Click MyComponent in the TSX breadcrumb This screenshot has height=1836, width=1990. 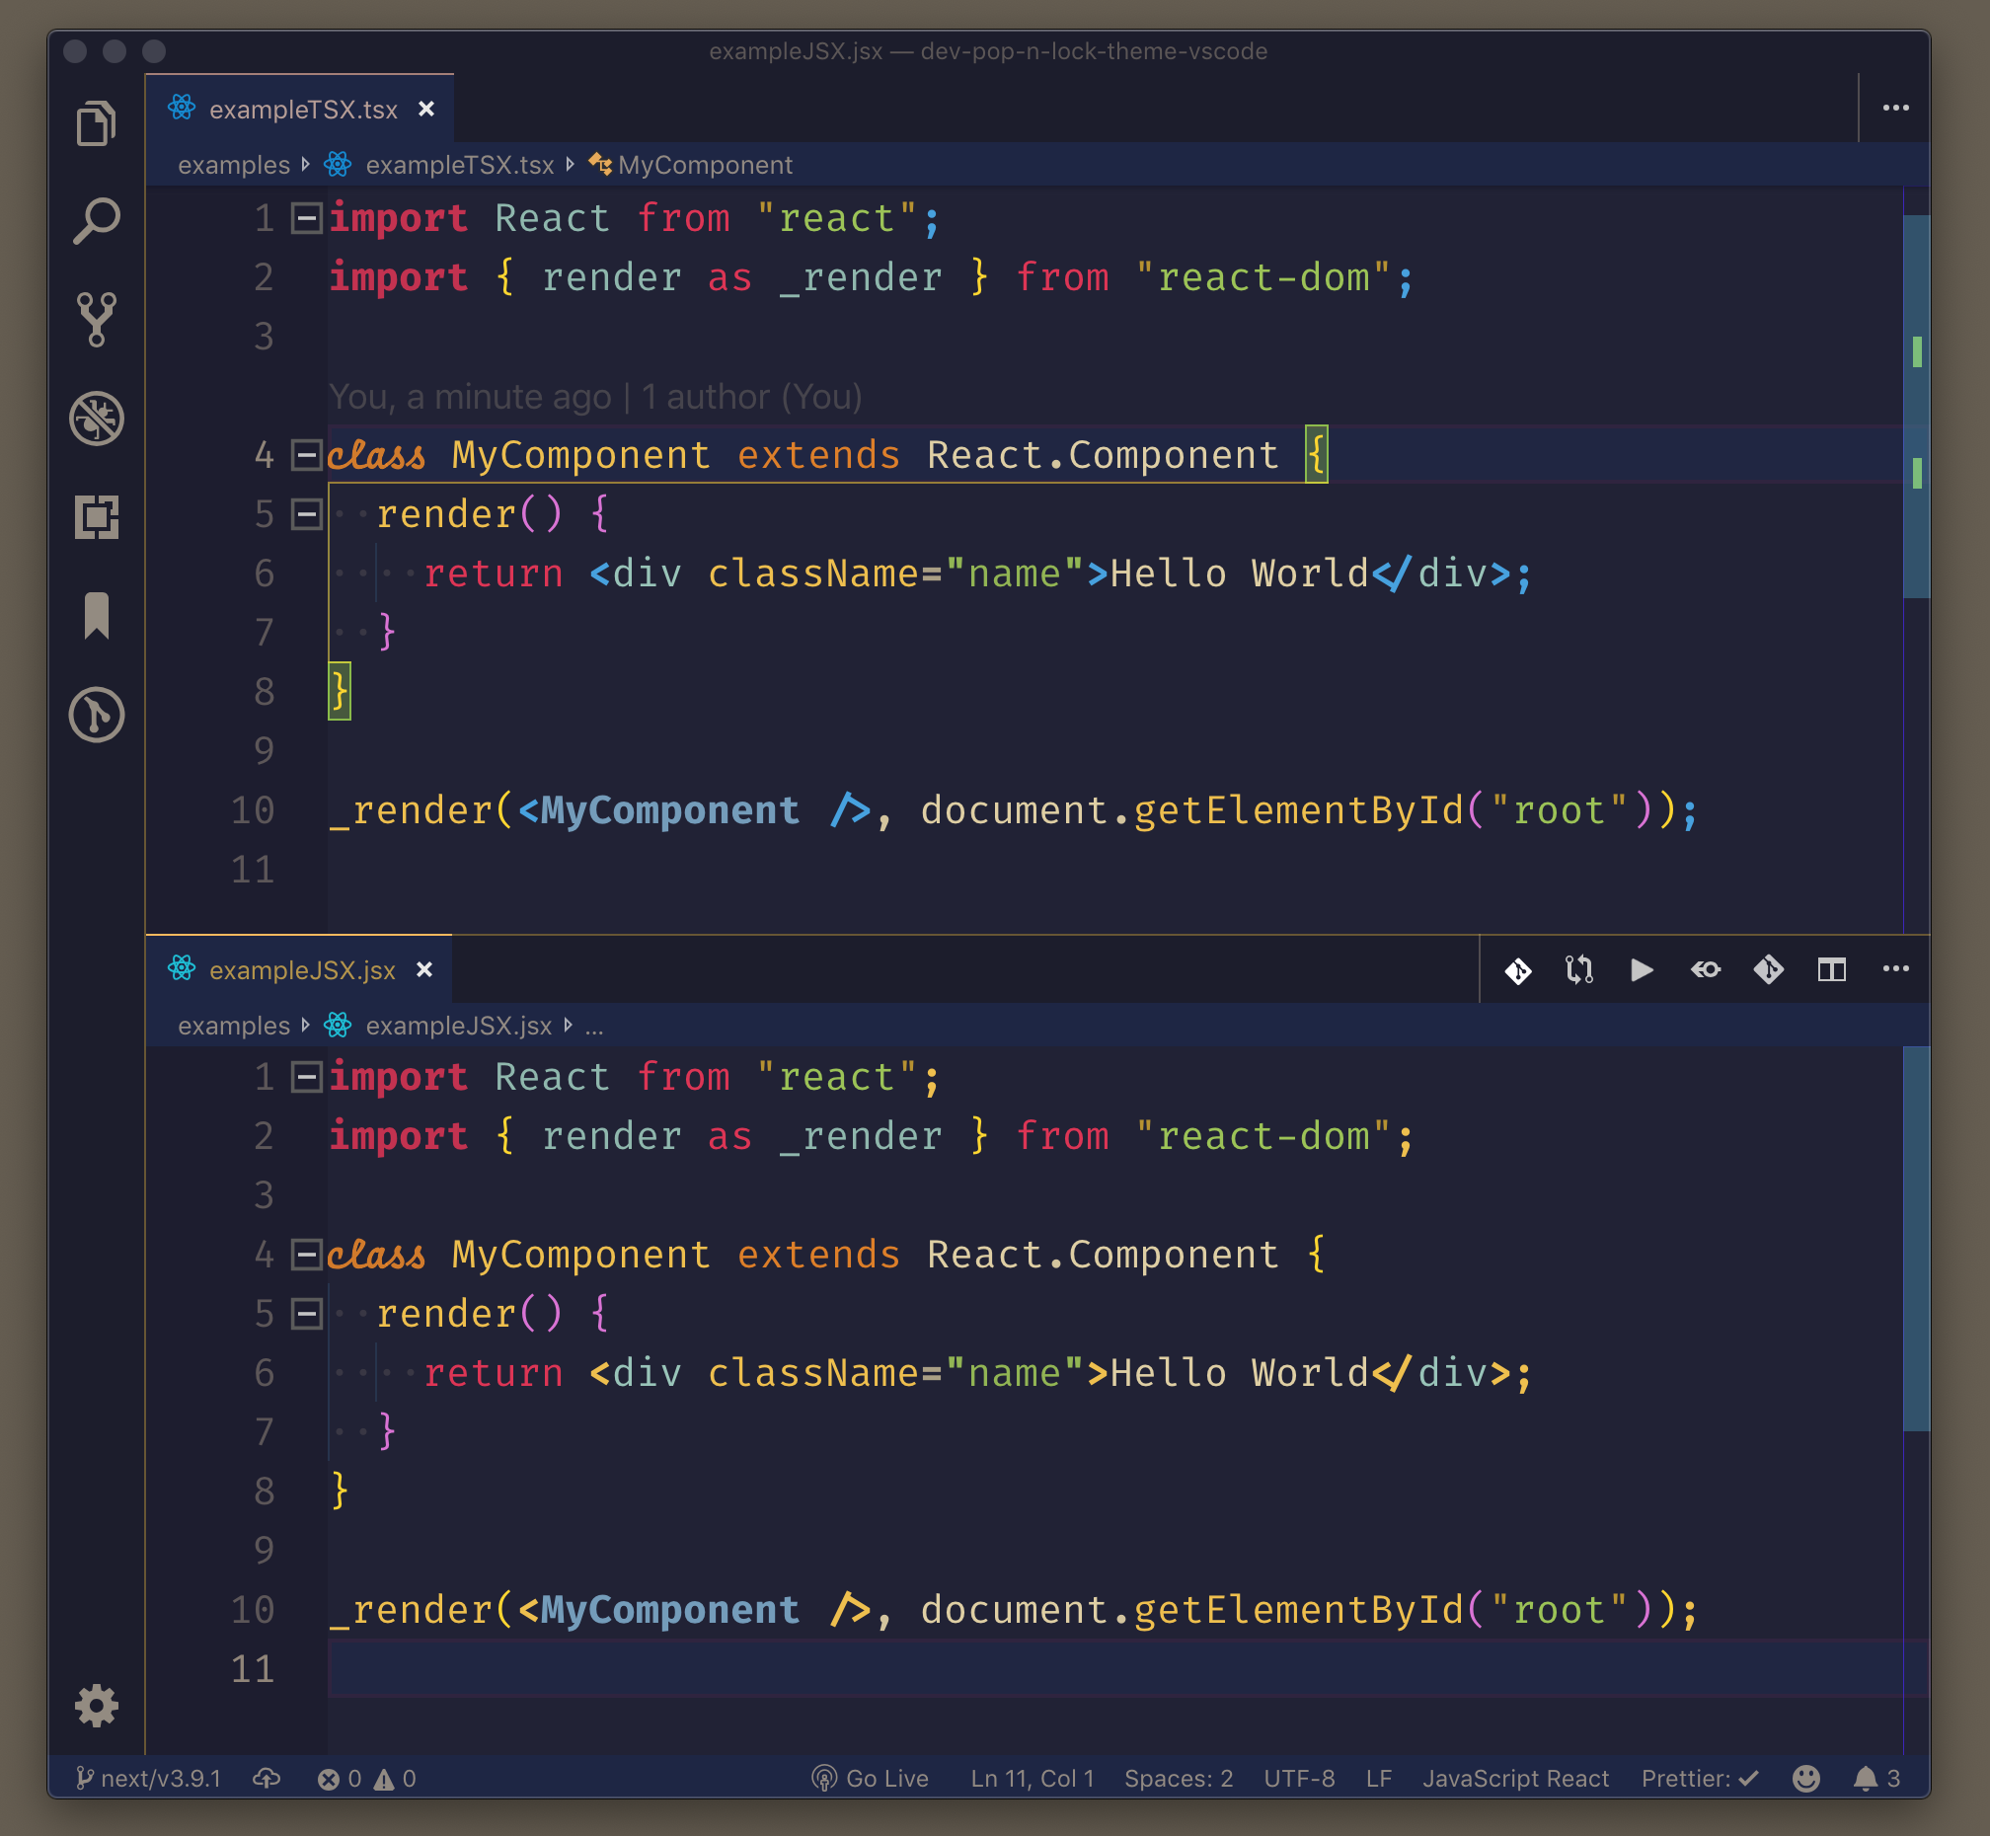705,165
